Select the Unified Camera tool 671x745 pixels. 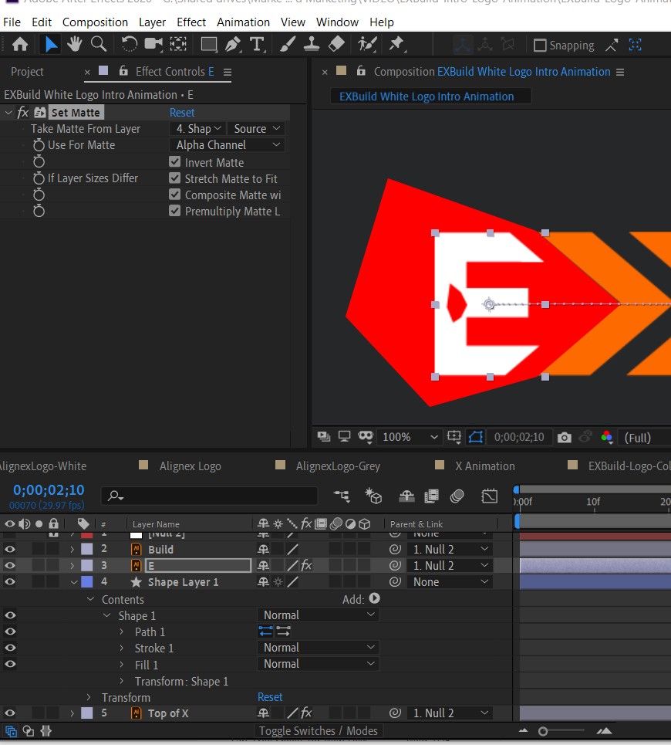[153, 45]
